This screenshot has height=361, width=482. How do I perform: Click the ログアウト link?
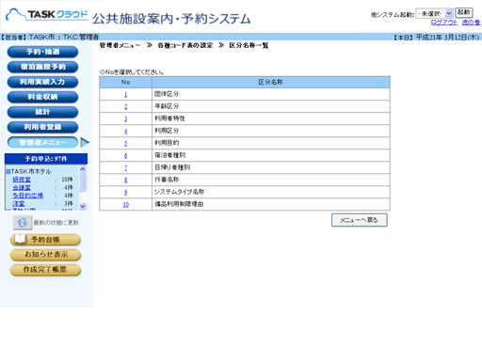point(444,23)
